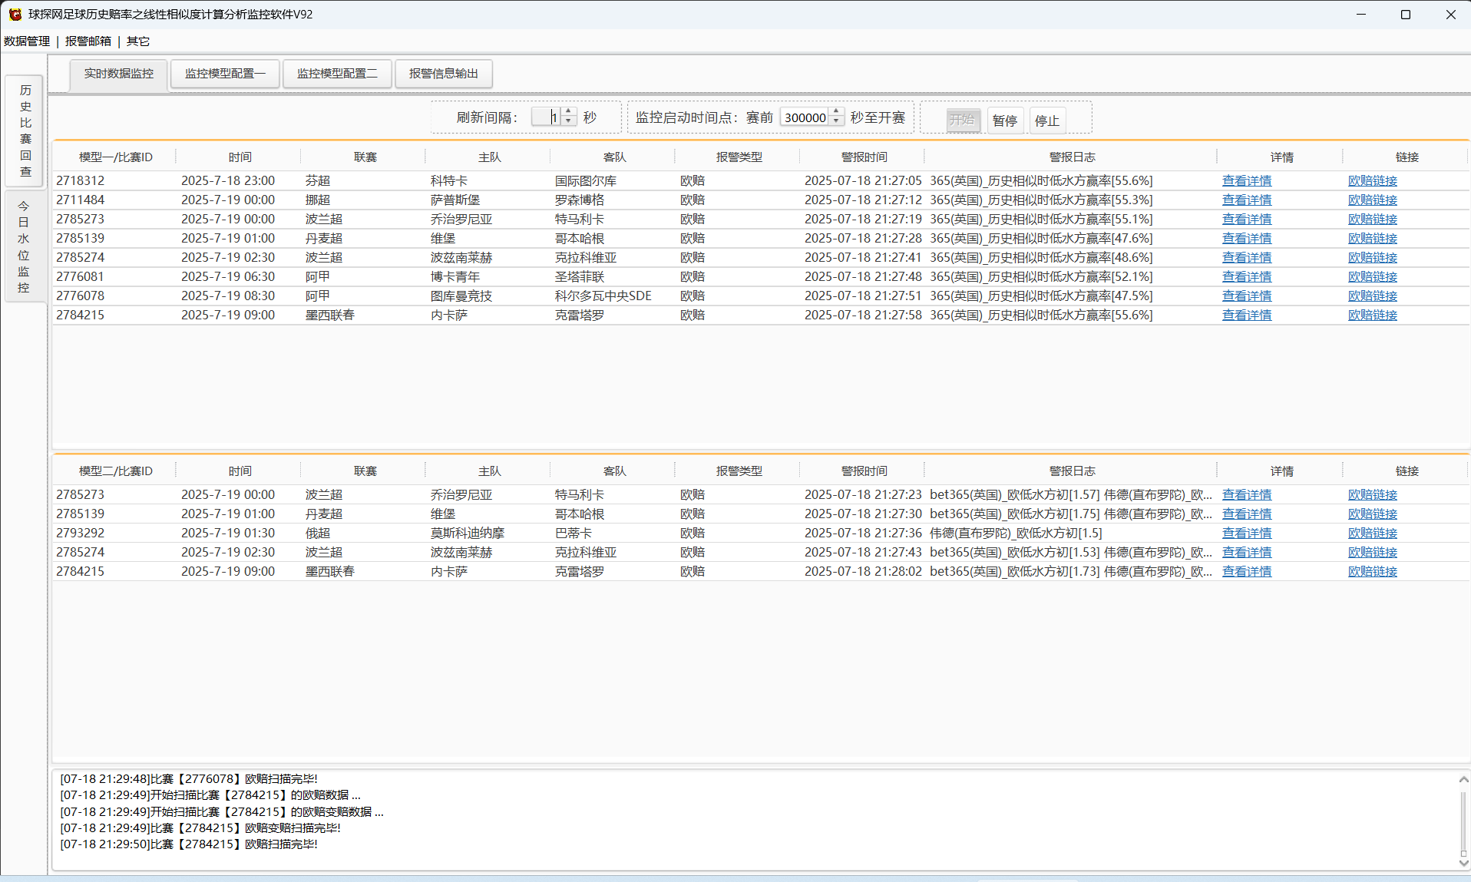Switch to the 监控模型配置二 tab
Screen dimensions: 1471x882
[x=337, y=74]
